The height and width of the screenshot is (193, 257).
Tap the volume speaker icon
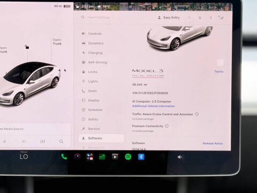click(179, 157)
